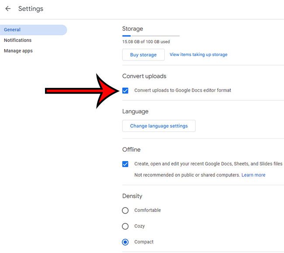The image size is (284, 253).
Task: Click the storage usage progress bar
Action: tap(151, 35)
